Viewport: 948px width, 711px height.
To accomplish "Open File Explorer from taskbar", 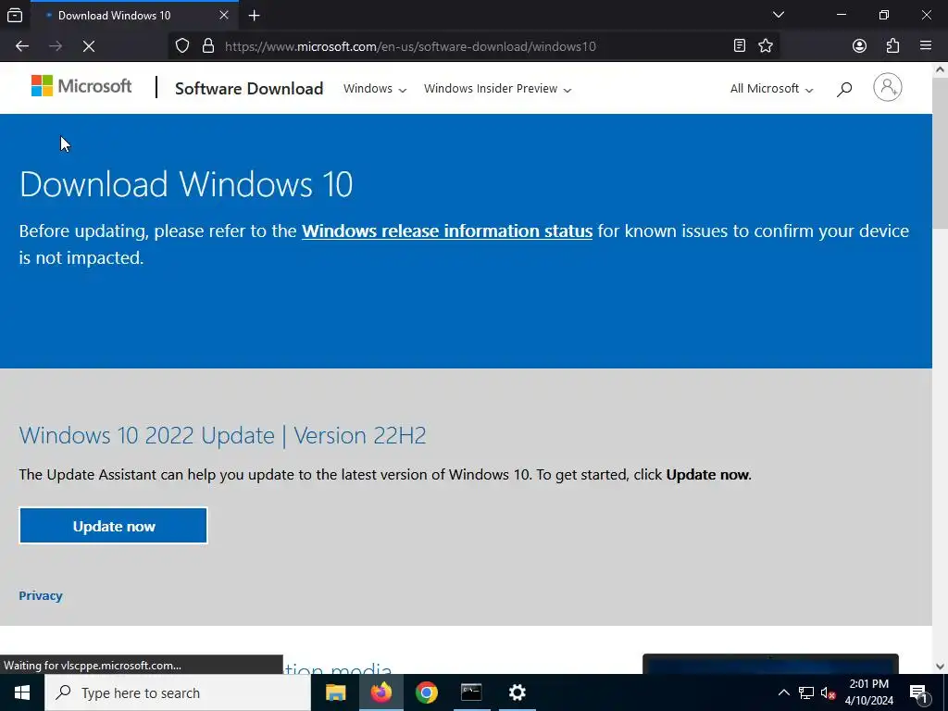I will 335,692.
